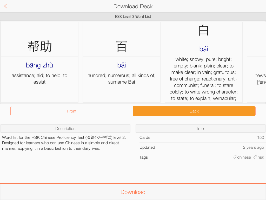
Task: Click the Info section header
Action: pos(201,129)
